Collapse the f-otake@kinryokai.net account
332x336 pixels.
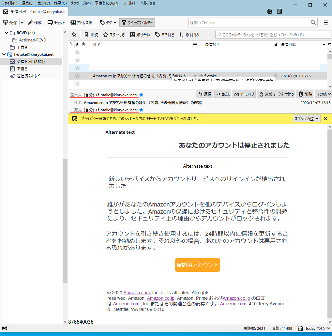[x=4, y=54]
